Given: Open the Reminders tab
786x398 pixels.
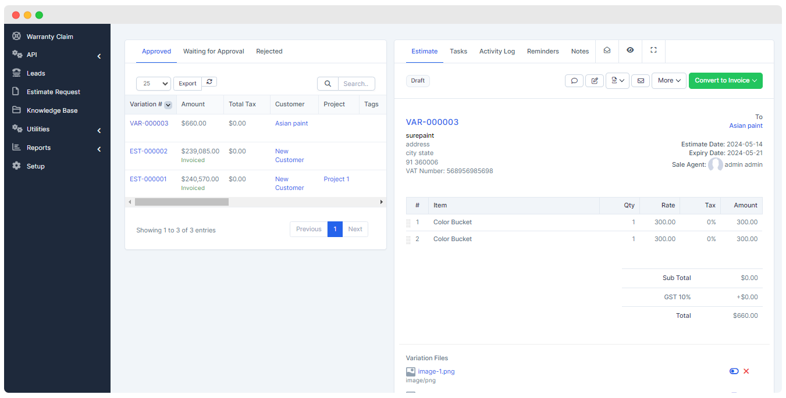Looking at the screenshot, I should pos(543,51).
